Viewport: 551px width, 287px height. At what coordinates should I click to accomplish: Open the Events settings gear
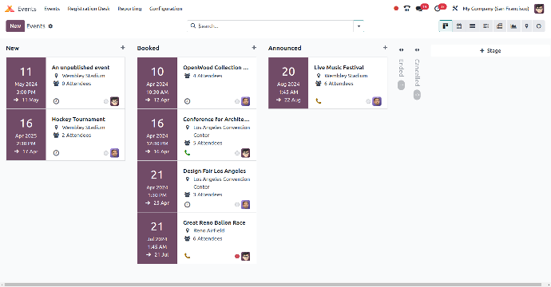point(50,26)
